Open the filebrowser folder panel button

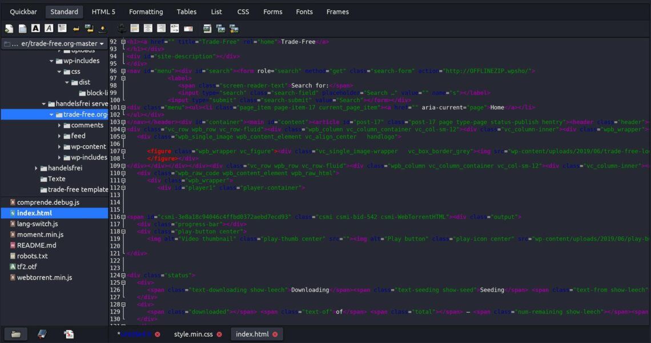(x=15, y=334)
